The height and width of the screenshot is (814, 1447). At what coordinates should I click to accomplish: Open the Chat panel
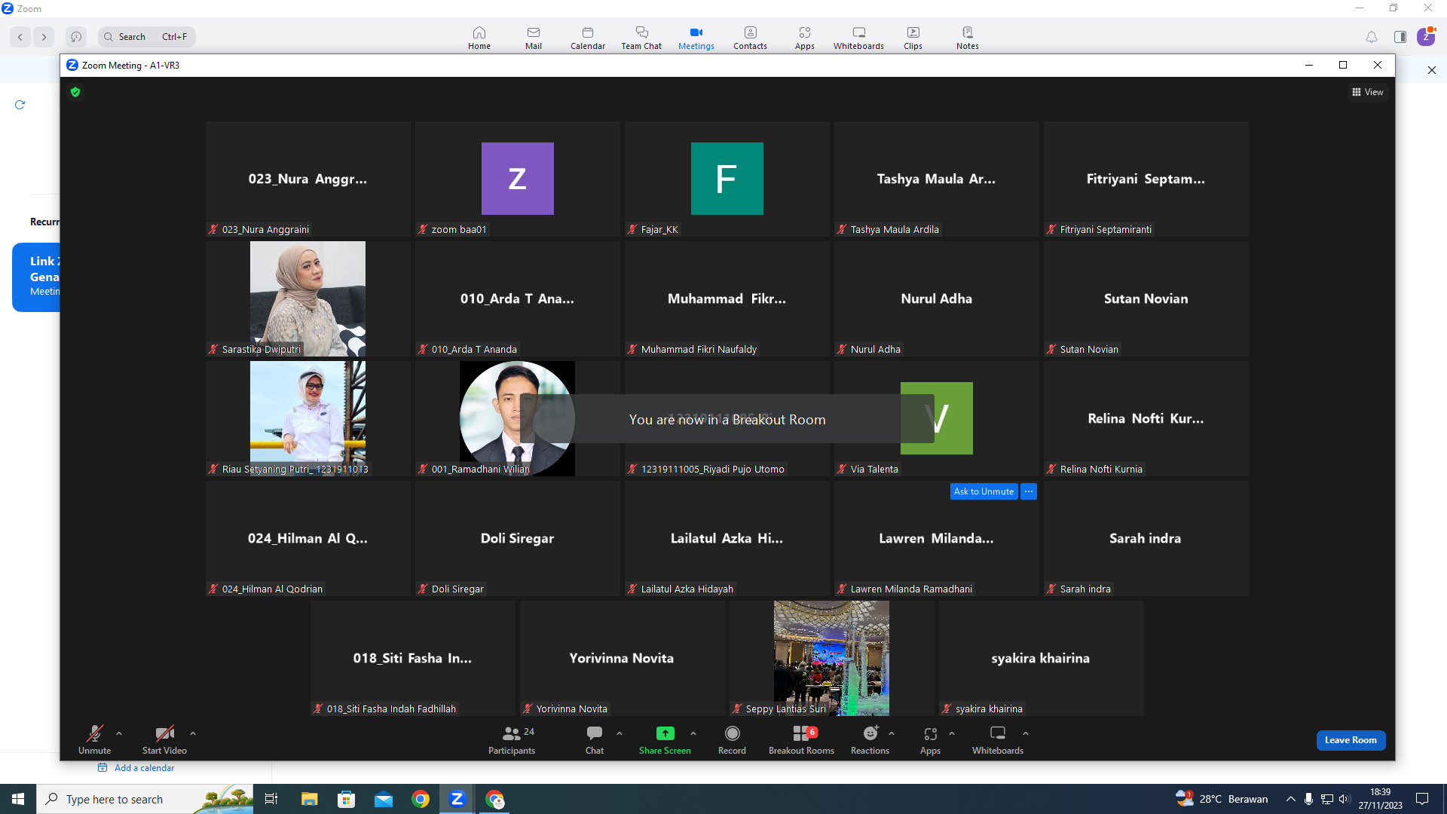click(595, 739)
